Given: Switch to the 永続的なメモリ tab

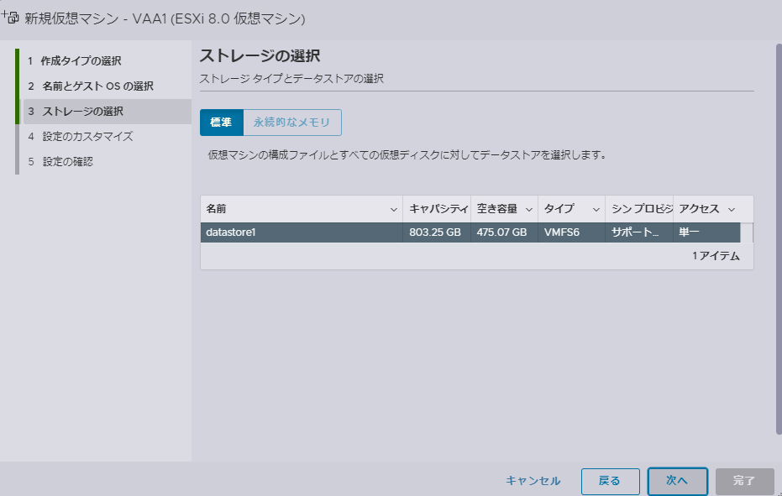Looking at the screenshot, I should (x=291, y=123).
